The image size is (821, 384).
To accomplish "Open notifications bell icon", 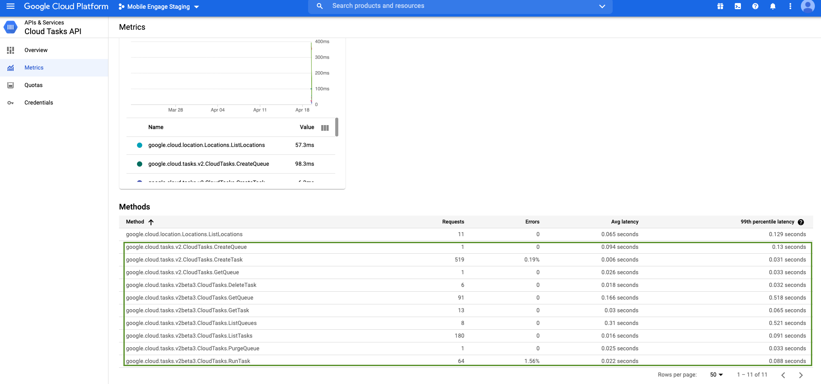I will 773,6.
